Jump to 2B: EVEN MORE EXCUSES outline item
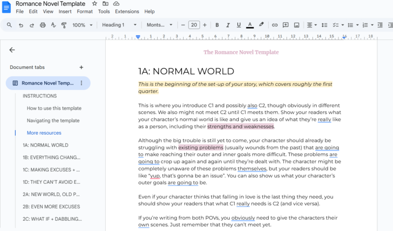The image size is (393, 231). (x=52, y=206)
